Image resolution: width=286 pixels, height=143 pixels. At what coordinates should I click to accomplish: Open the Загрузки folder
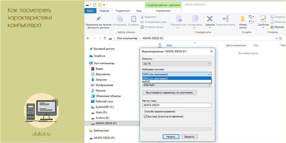pyautogui.click(x=101, y=80)
